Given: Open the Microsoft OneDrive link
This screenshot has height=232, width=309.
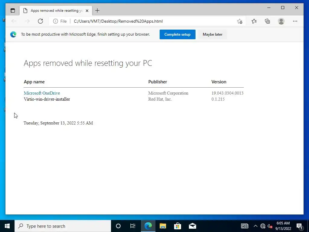Looking at the screenshot, I should [x=42, y=93].
